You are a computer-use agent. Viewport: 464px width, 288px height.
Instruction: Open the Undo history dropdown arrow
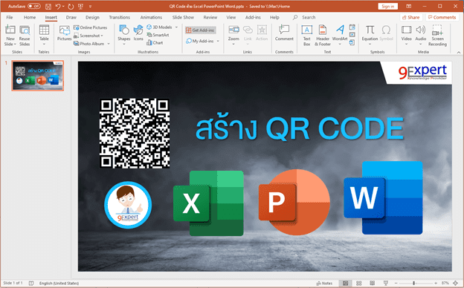coord(63,6)
